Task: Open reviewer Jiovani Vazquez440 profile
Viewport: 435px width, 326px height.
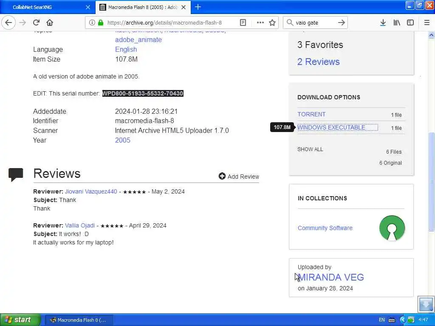Action: click(x=91, y=191)
